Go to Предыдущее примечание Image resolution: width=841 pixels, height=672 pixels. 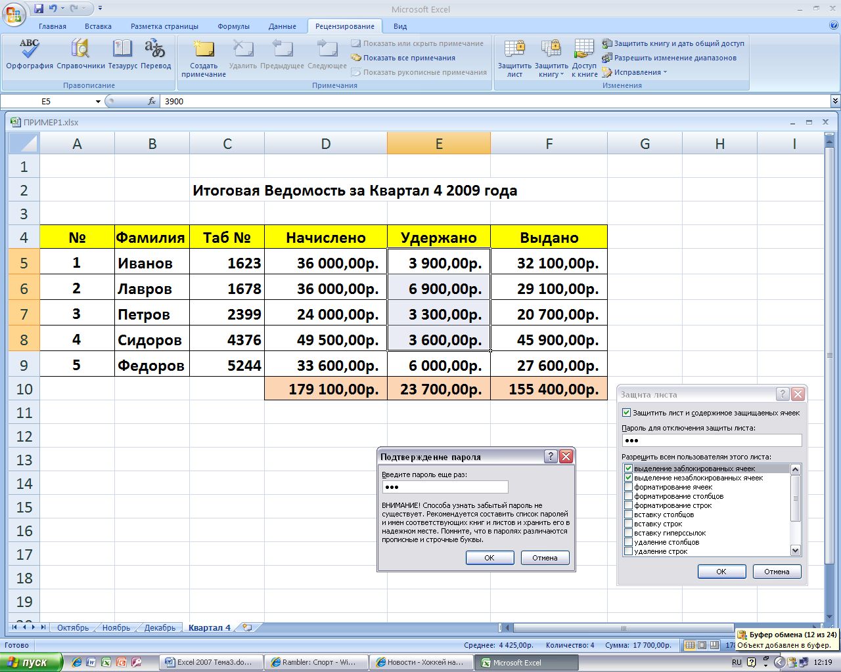pyautogui.click(x=283, y=54)
